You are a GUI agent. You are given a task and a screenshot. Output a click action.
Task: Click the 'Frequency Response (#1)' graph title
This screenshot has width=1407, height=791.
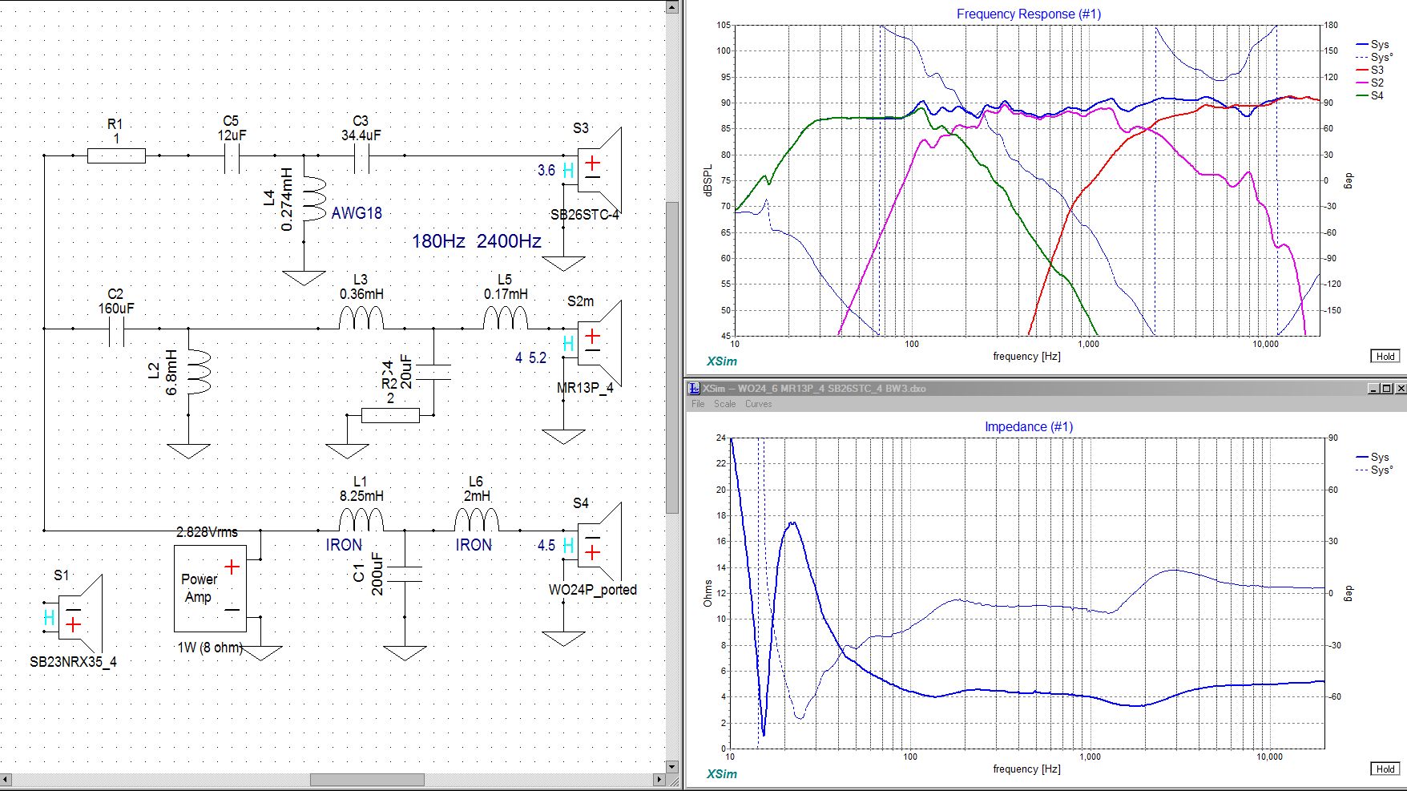coord(1029,14)
